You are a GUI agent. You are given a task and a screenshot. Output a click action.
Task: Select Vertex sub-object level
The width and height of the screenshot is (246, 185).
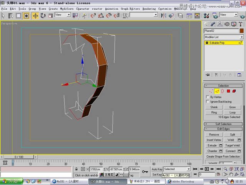pos(211,91)
